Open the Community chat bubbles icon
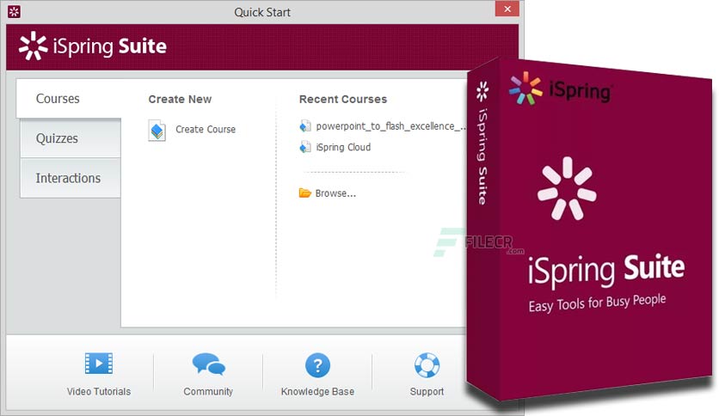The image size is (719, 416). (209, 364)
